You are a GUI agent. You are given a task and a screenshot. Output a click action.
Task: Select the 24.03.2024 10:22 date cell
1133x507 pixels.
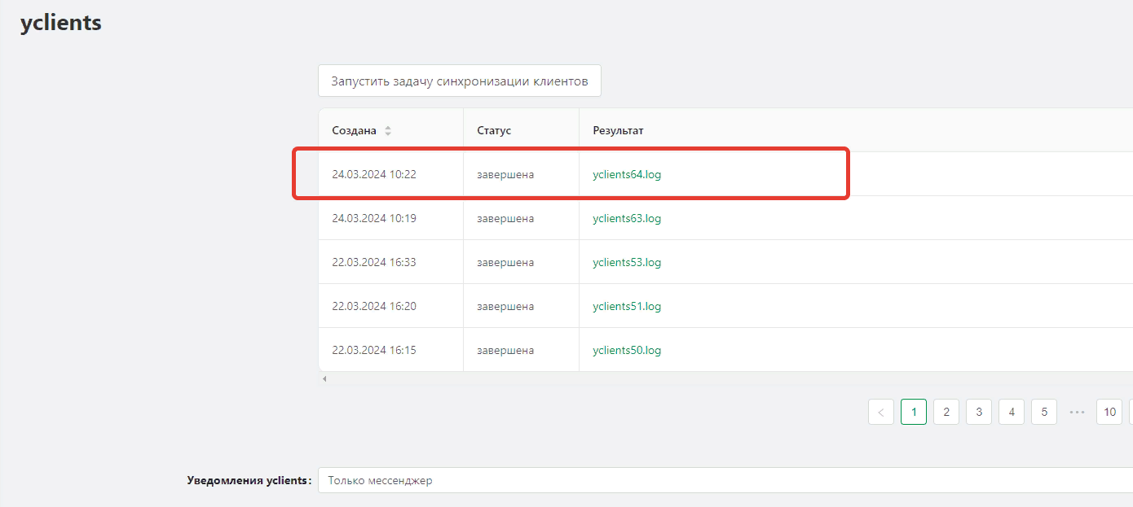[391, 174]
